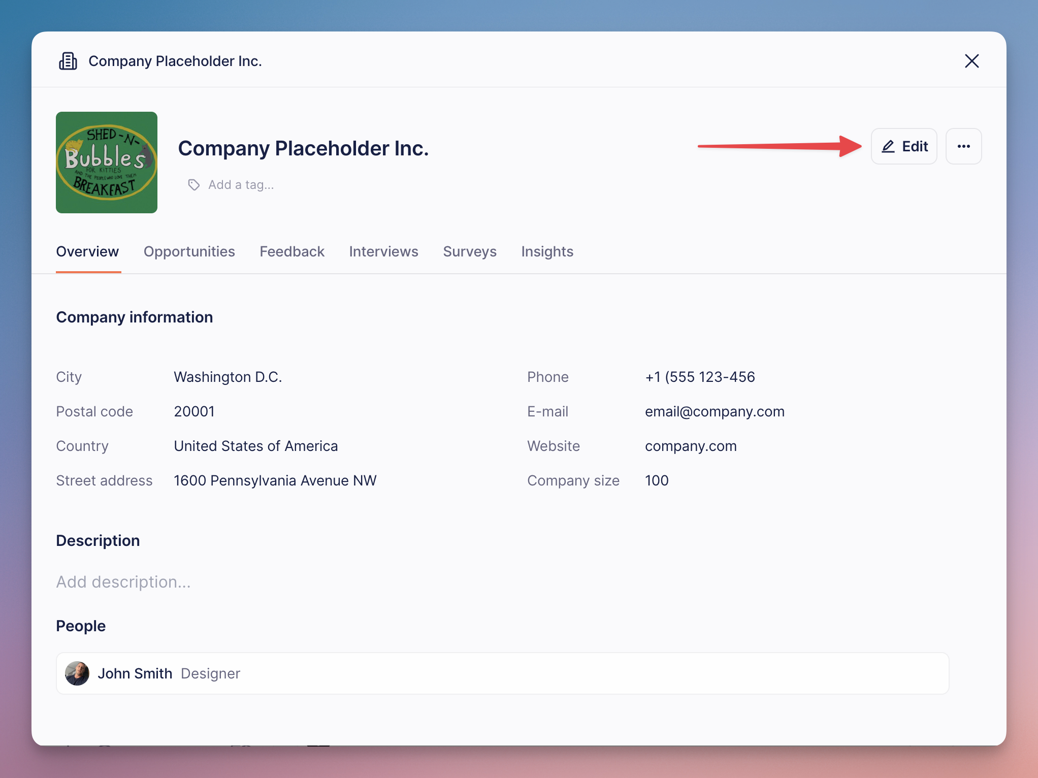The width and height of the screenshot is (1038, 778).
Task: Switch to the Feedback tab
Action: pos(291,251)
